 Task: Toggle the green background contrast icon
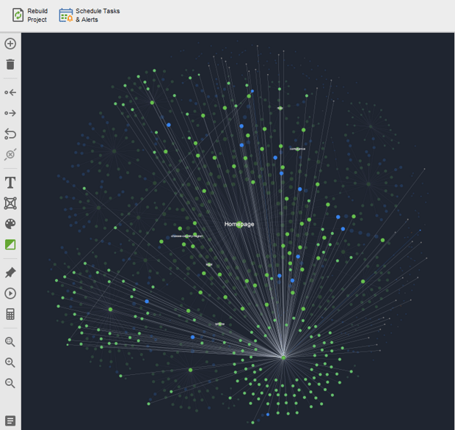(x=10, y=244)
